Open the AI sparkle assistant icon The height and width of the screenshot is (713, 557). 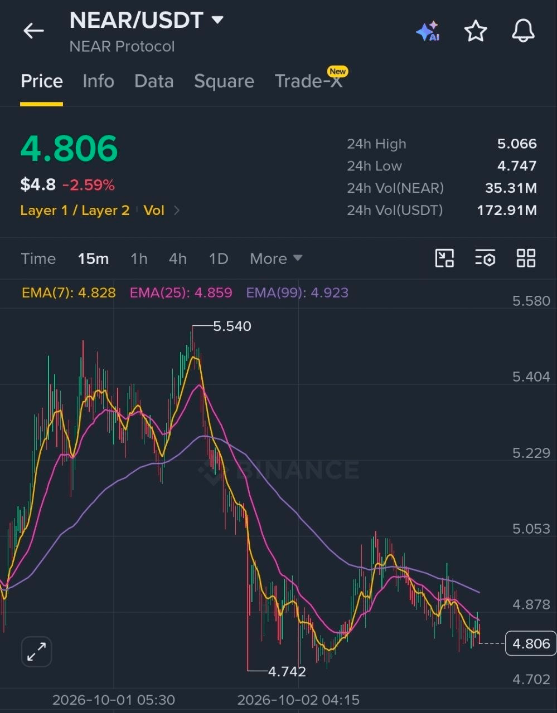coord(428,32)
